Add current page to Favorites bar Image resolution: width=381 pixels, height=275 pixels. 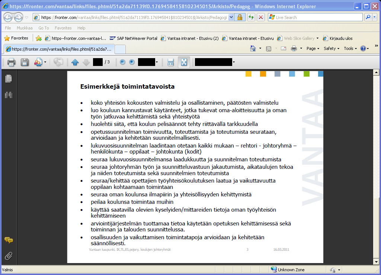pos(38,38)
